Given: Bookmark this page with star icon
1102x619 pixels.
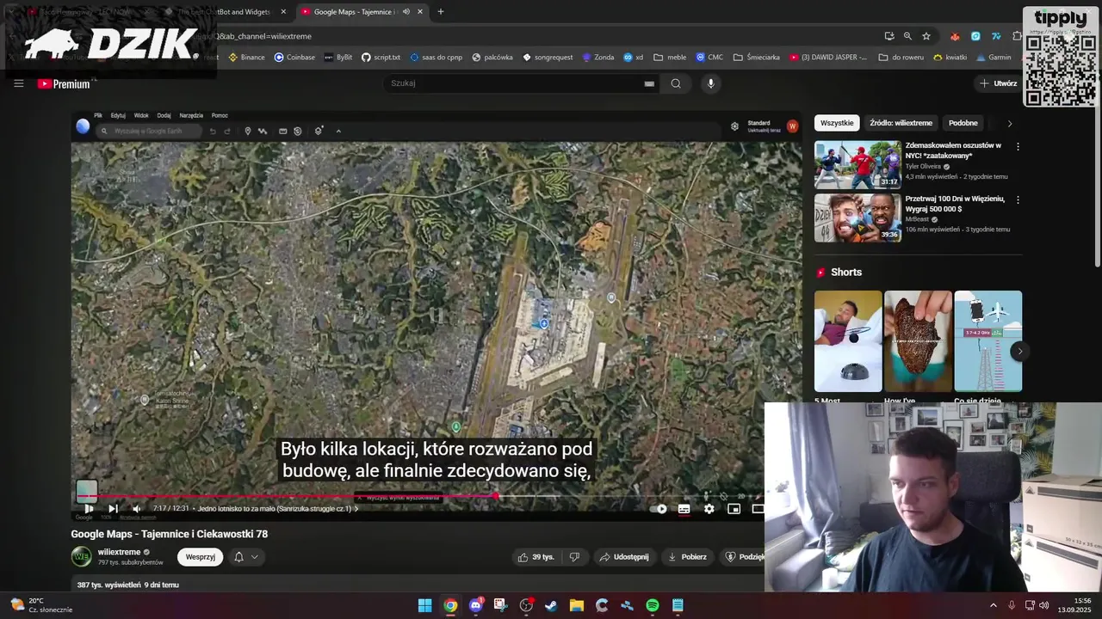Looking at the screenshot, I should 926,36.
